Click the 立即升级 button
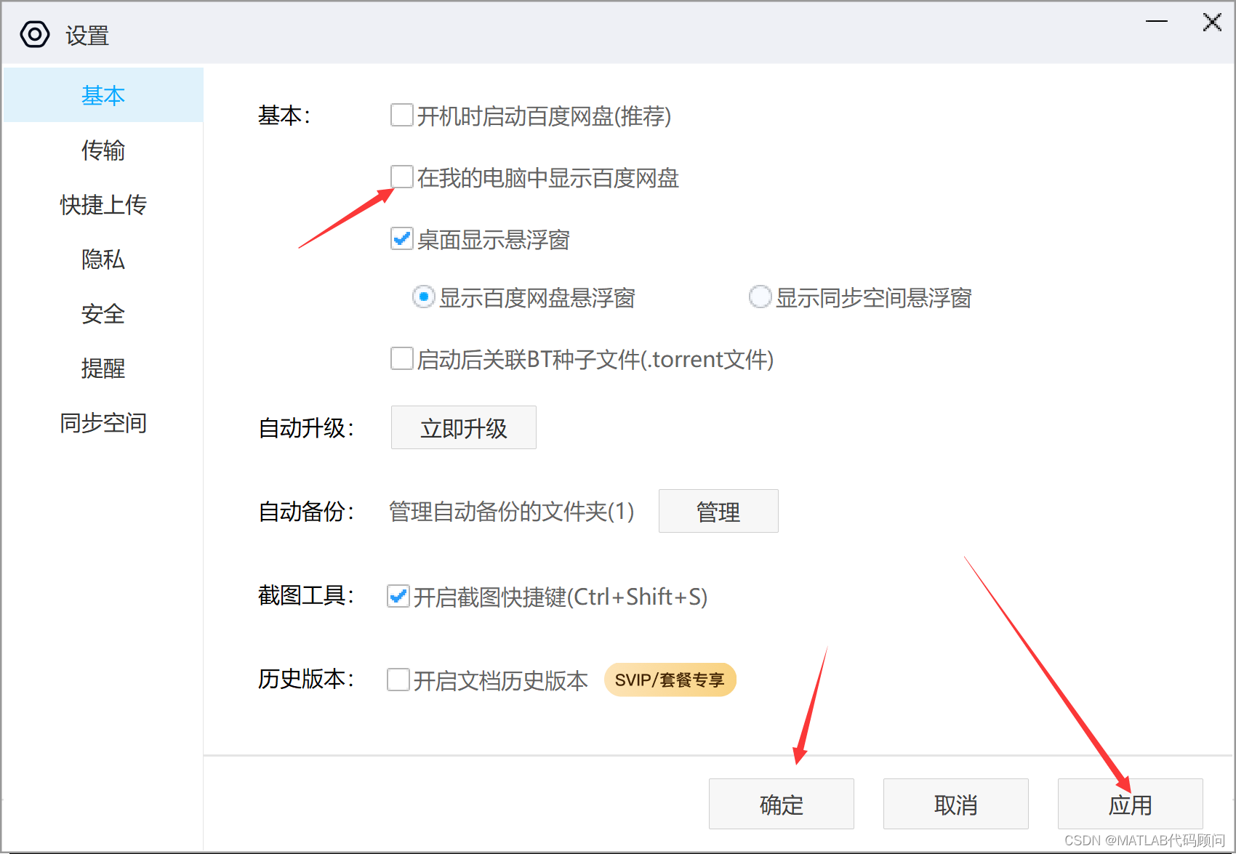1236x854 pixels. pyautogui.click(x=464, y=427)
